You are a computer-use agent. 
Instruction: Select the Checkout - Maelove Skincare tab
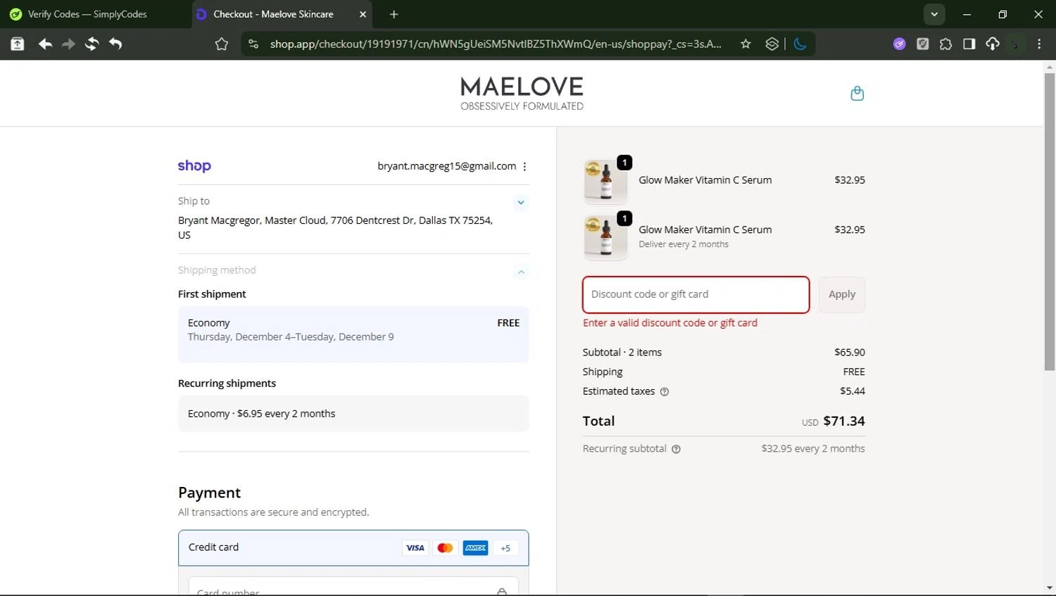click(273, 14)
